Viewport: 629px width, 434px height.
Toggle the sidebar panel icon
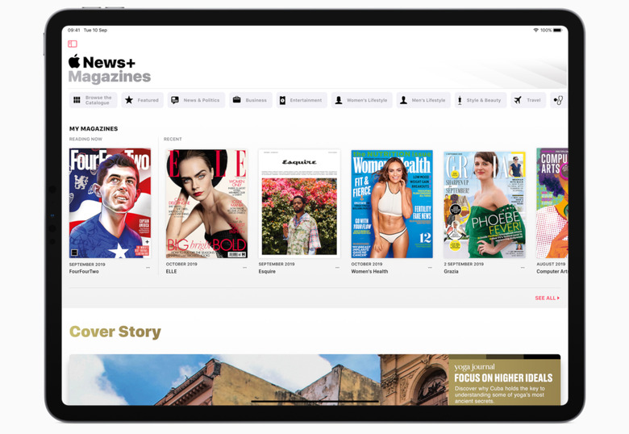point(73,44)
